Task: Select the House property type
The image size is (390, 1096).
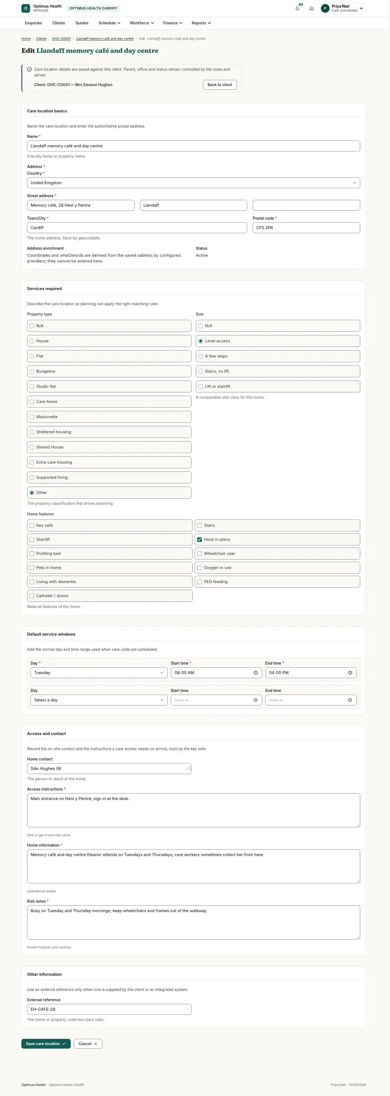Action: [109, 341]
